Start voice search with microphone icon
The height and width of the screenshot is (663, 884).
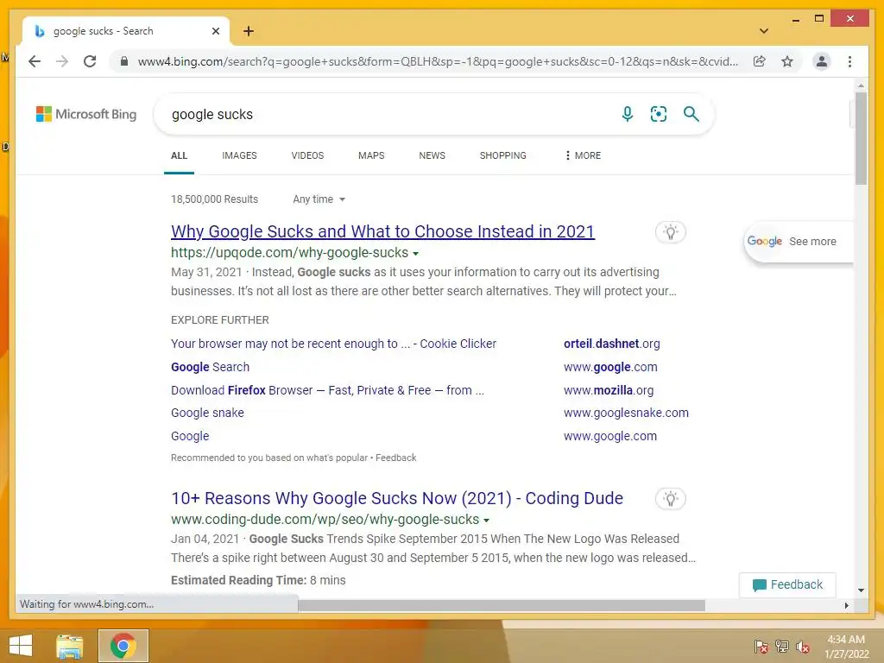click(x=627, y=114)
